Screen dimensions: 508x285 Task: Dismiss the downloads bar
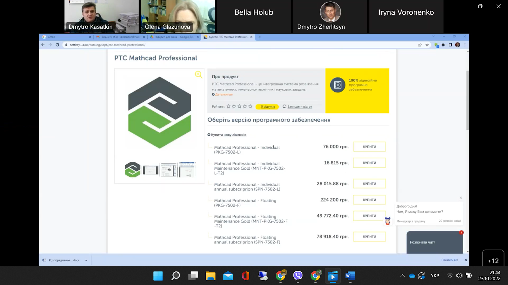tap(466, 260)
